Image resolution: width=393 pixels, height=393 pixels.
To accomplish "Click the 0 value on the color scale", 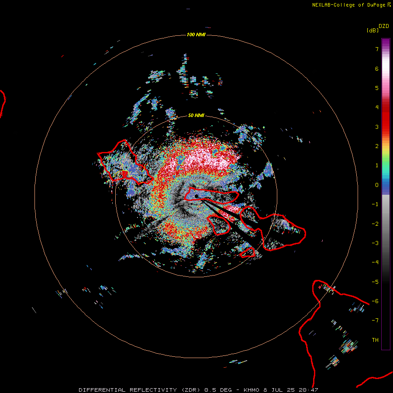I will (x=377, y=185).
